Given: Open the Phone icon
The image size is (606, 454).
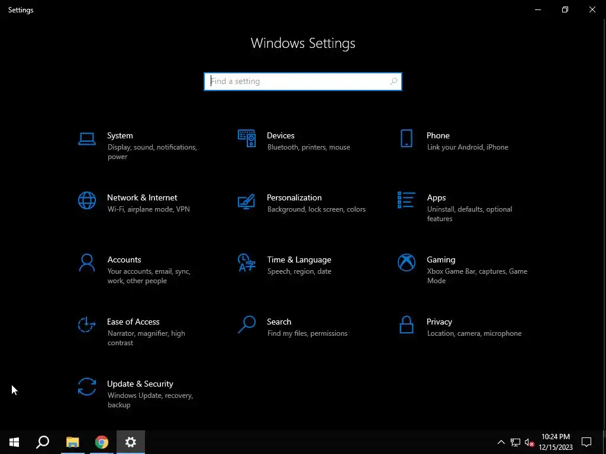Looking at the screenshot, I should click(x=406, y=138).
